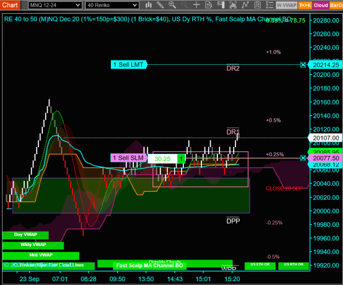Click the 14:43 time axis label
The width and height of the screenshot is (343, 285).
175,279
